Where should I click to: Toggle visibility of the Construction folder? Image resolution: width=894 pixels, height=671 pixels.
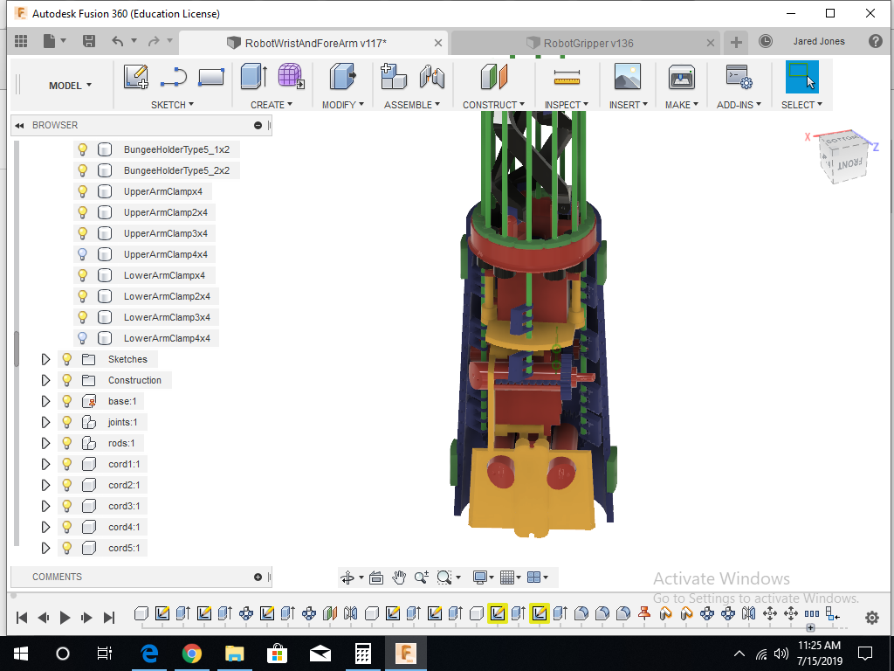pyautogui.click(x=66, y=380)
